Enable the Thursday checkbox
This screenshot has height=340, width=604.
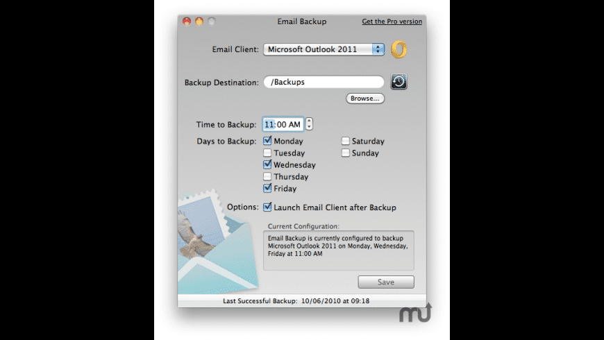[267, 177]
